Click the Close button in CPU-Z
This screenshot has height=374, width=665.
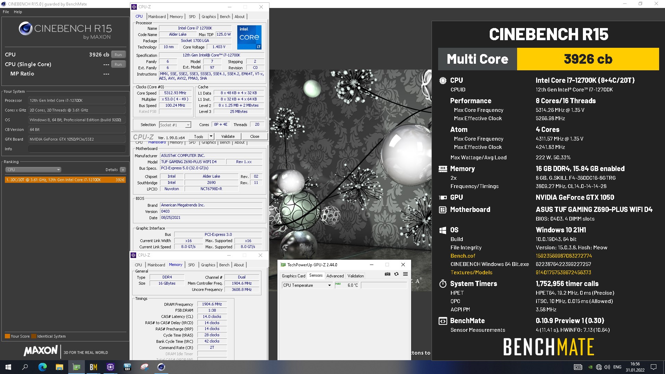coord(255,136)
